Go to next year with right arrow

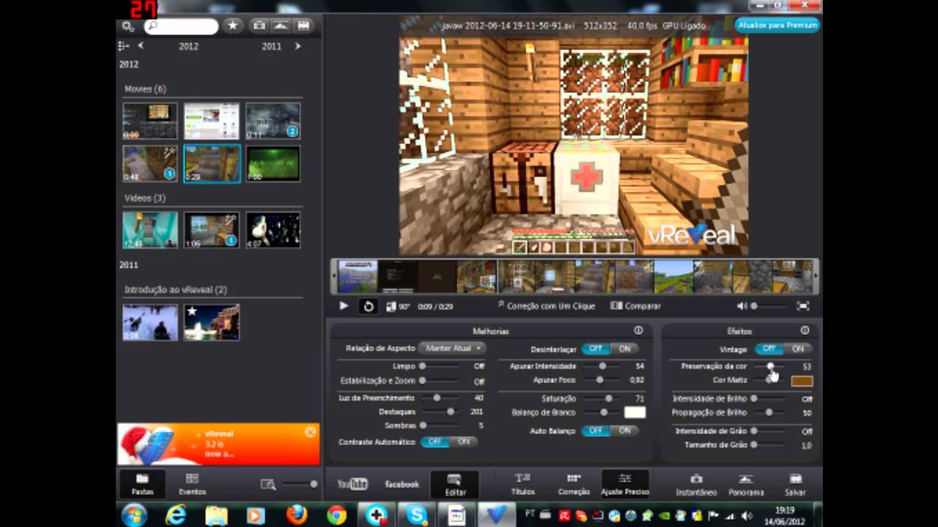(x=298, y=46)
